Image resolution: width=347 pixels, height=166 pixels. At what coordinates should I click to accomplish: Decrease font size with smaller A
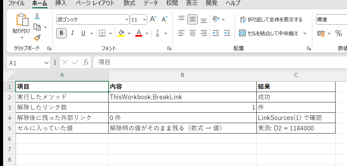164,19
